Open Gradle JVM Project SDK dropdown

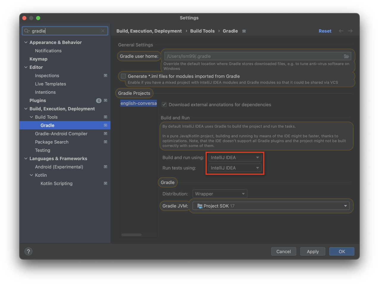[x=271, y=206]
